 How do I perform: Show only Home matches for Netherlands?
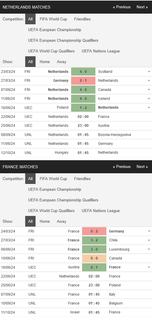coord(45,62)
